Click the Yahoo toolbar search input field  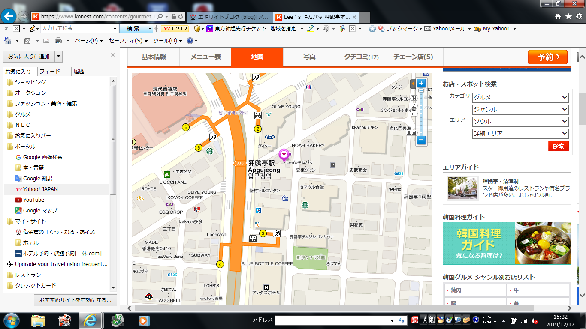coord(76,28)
